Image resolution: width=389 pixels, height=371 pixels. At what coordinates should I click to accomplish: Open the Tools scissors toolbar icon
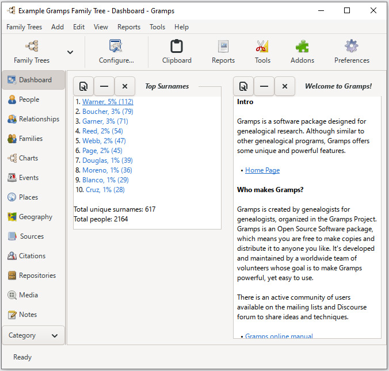[x=262, y=52]
